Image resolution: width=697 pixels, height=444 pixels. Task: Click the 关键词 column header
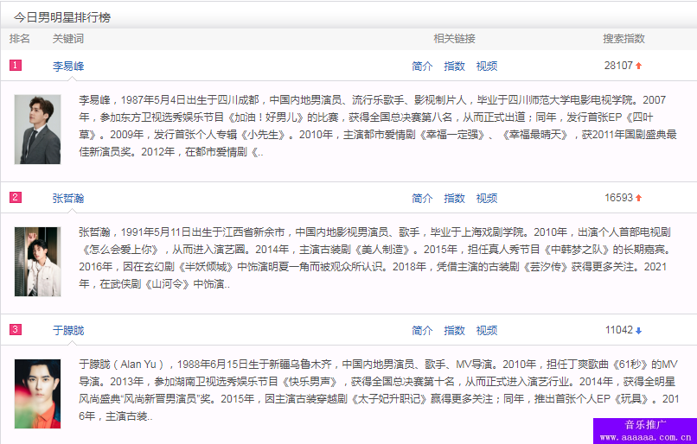point(68,39)
